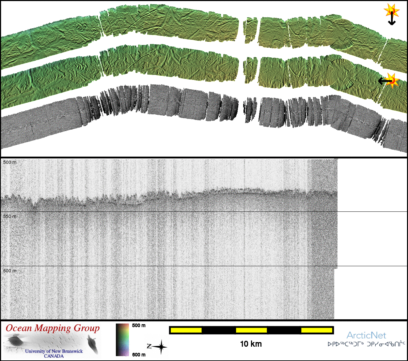Click the "600 m" depth line label

coord(9,271)
